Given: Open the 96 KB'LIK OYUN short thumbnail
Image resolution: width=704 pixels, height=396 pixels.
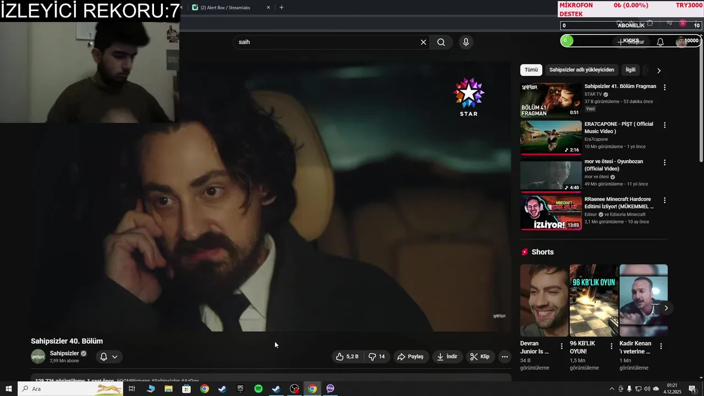Looking at the screenshot, I should 594,300.
